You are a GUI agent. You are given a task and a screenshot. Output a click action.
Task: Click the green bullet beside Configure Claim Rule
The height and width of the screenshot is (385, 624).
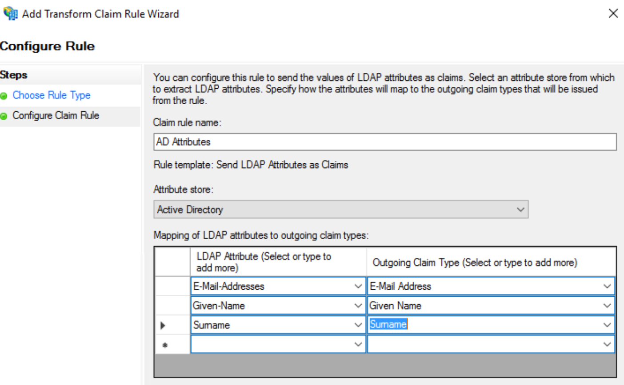pyautogui.click(x=4, y=116)
